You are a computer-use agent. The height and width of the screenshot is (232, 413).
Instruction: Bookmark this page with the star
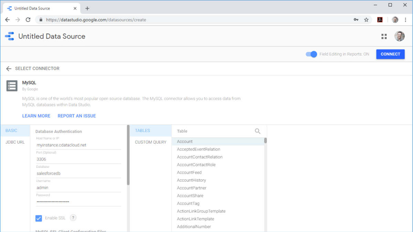click(x=366, y=20)
